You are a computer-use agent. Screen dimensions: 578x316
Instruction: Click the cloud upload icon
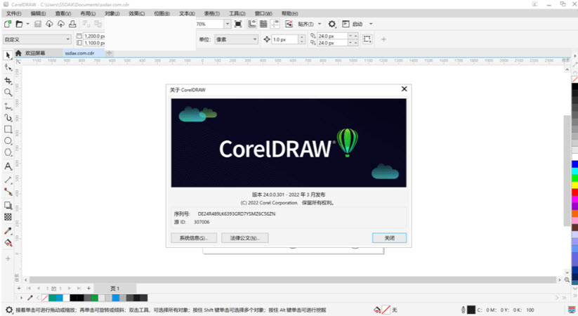pos(61,24)
